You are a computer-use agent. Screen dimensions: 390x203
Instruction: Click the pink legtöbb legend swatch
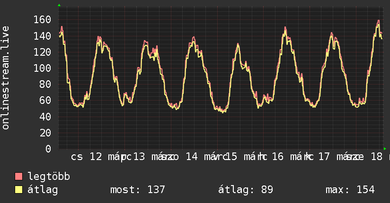coord(18,176)
